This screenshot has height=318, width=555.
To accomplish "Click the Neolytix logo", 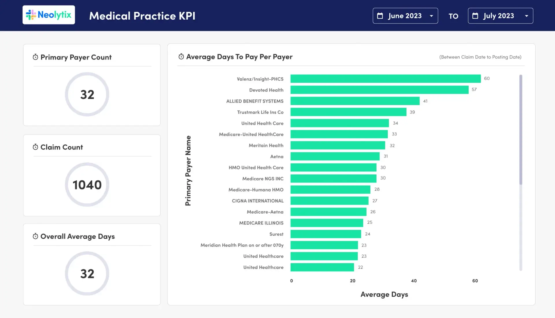I will tap(48, 14).
